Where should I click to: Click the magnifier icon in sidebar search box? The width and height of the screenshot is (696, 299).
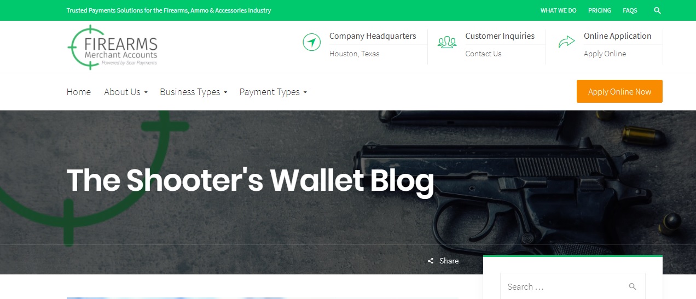pos(633,286)
